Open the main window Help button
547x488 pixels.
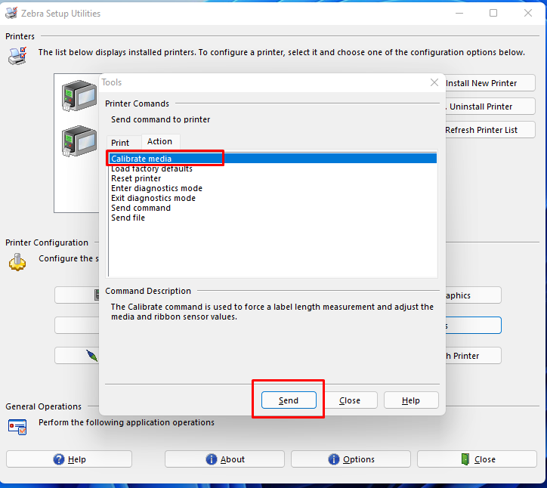coord(69,459)
